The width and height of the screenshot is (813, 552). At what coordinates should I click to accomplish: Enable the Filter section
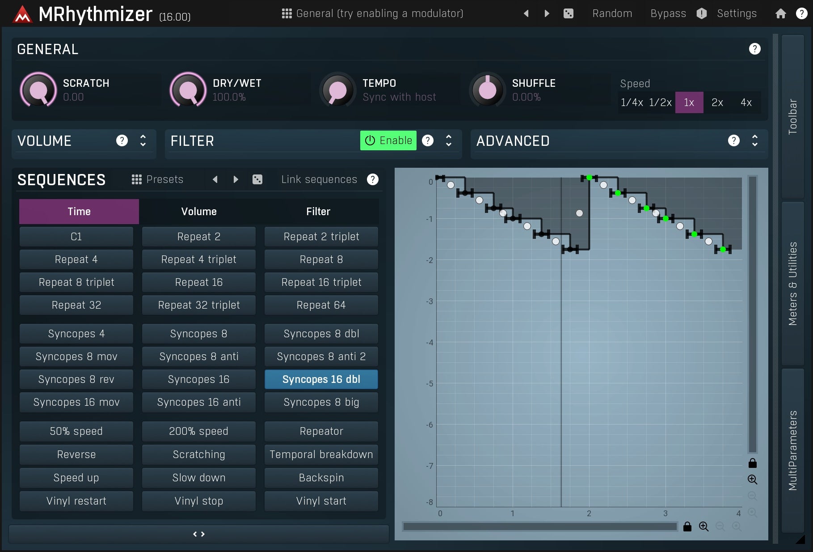tap(388, 140)
